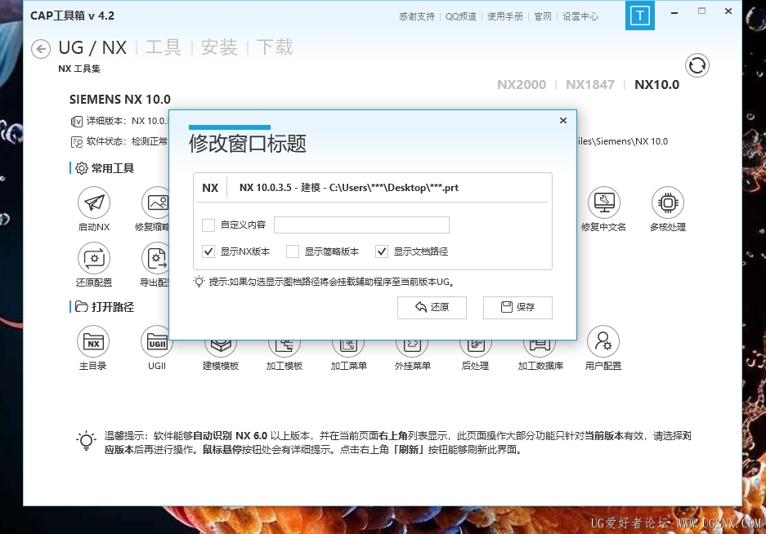Viewport: 766px width, 534px height.
Task: Click the 修复缩略 image icon
Action: tap(156, 202)
